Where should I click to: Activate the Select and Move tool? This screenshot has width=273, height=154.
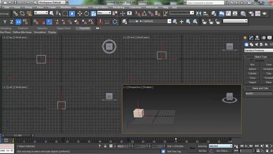click(x=80, y=13)
